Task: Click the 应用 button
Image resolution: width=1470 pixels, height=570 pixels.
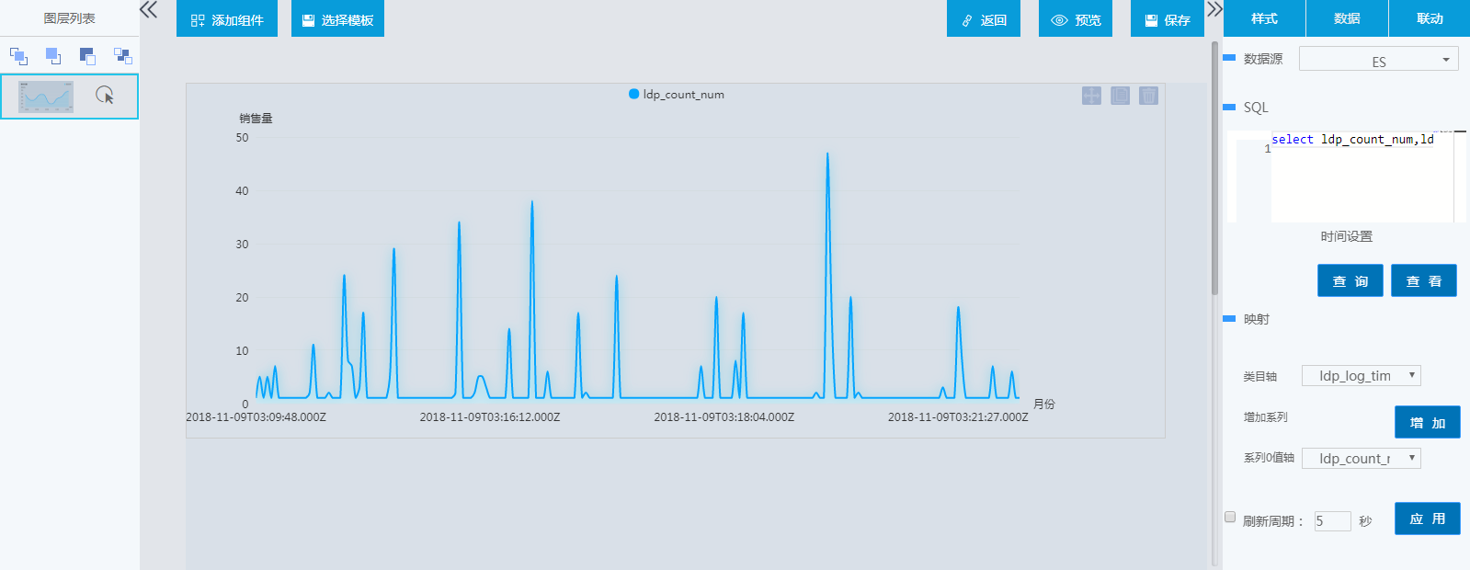Action: point(1427,519)
